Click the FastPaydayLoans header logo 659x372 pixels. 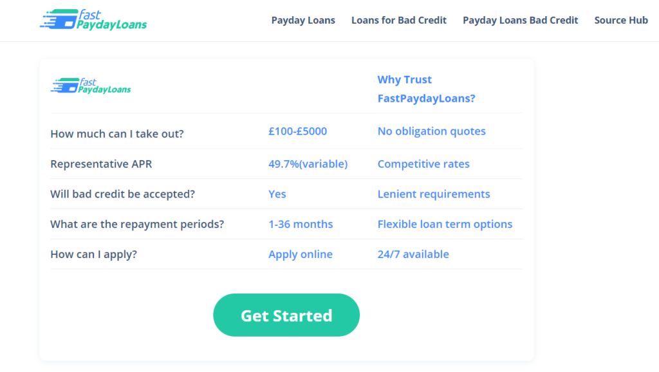(x=93, y=20)
